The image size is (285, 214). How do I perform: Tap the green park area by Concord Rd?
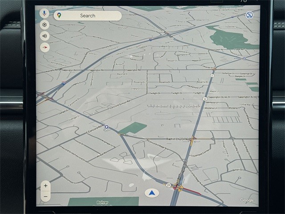(133, 128)
